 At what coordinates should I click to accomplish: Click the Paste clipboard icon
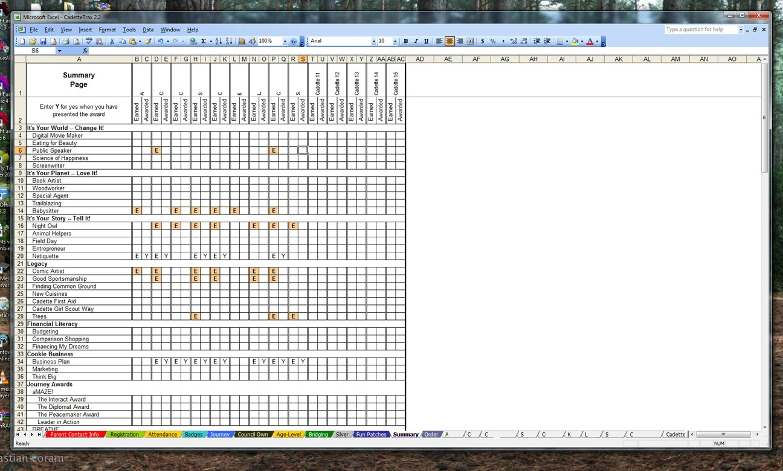point(132,42)
